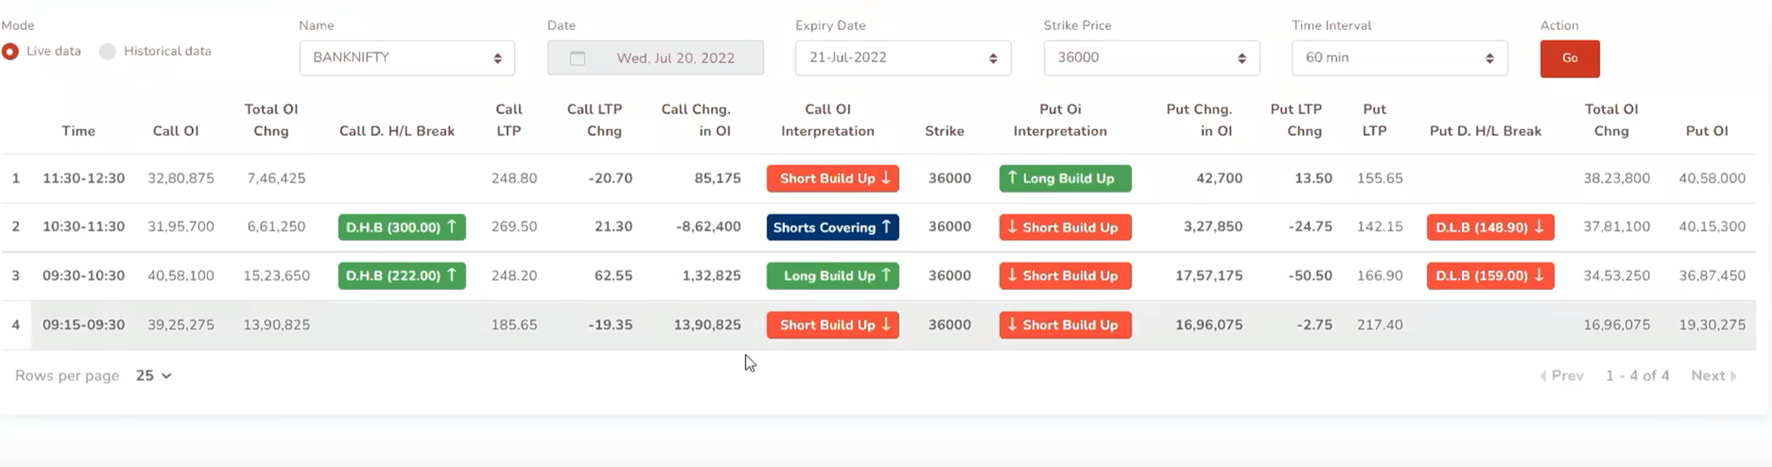
Task: Select the Historical data radio button
Action: [x=107, y=52]
